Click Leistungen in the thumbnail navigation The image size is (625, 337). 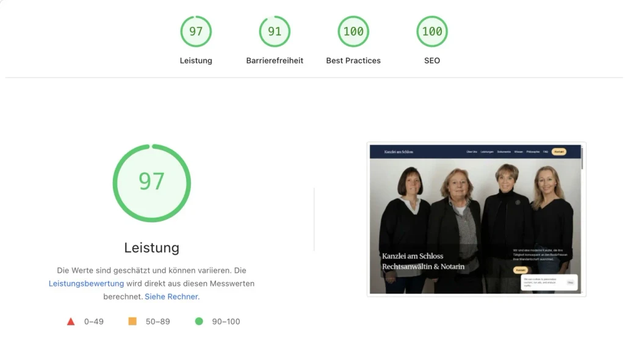coord(486,152)
